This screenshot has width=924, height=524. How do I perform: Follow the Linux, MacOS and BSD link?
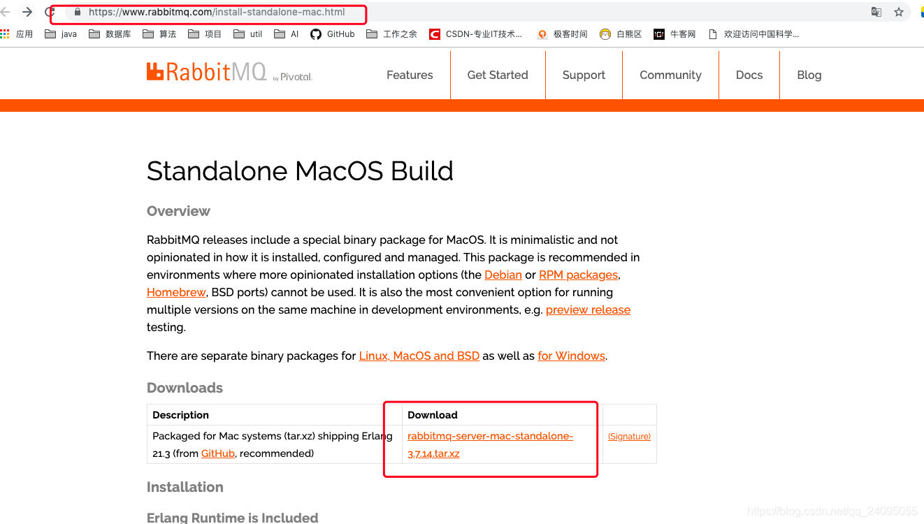[419, 356]
